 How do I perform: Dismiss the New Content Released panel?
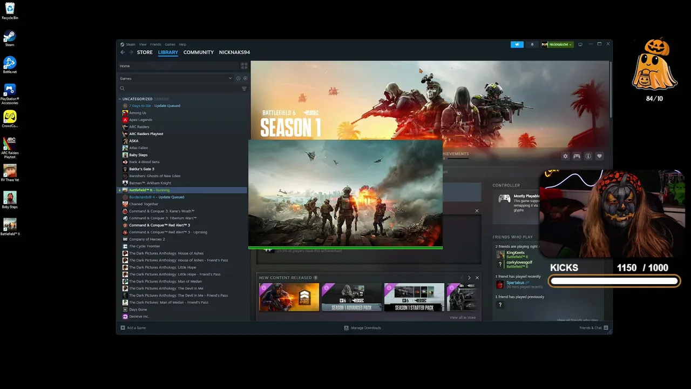pos(477,278)
